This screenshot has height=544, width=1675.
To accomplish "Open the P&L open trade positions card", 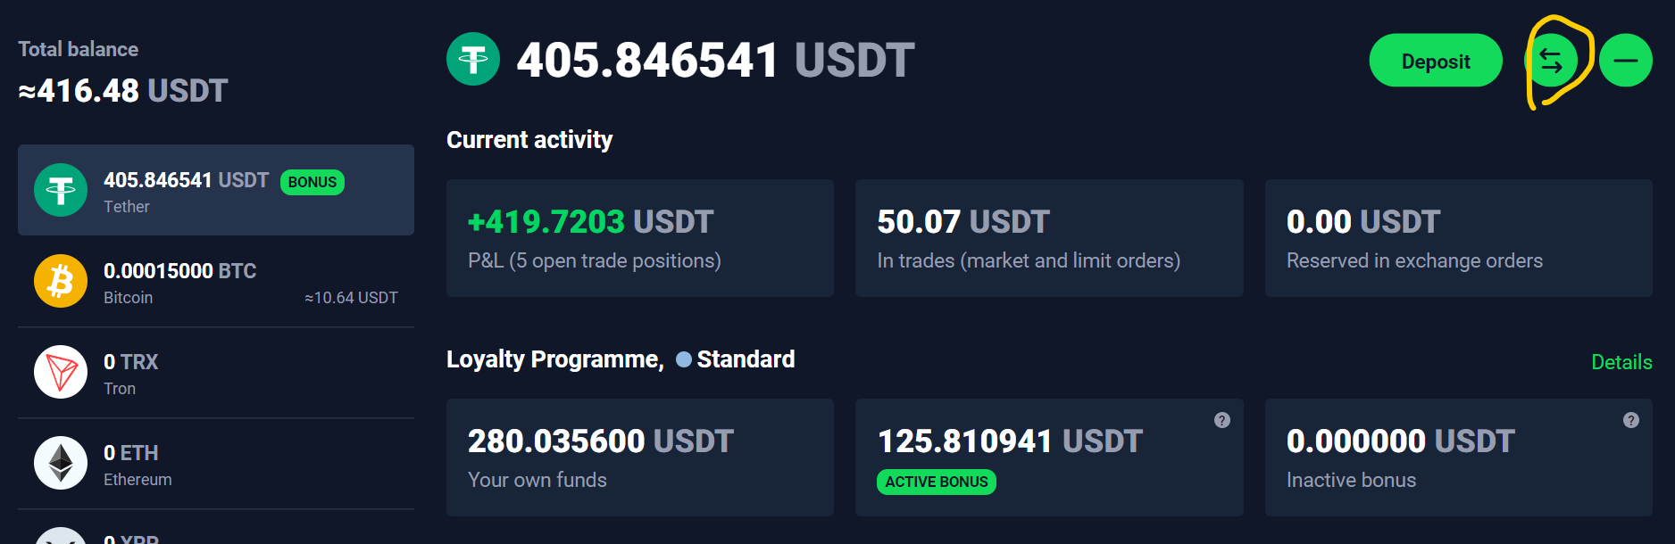I will (x=639, y=238).
